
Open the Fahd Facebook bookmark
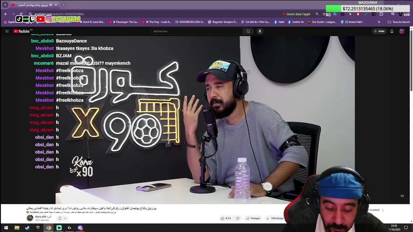pyautogui.click(x=279, y=22)
